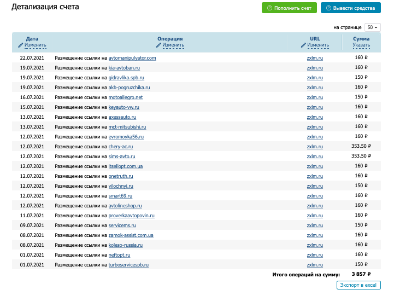Open evromoyka56.ru link
The height and width of the screenshot is (307, 394).
pyautogui.click(x=126, y=137)
